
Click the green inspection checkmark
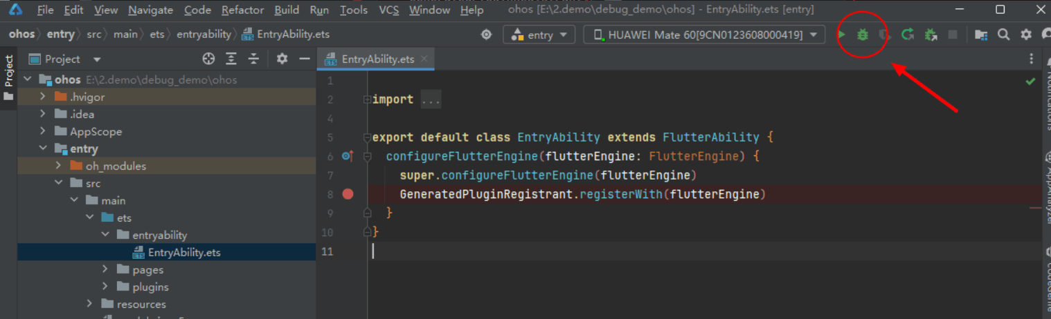pos(1030,81)
